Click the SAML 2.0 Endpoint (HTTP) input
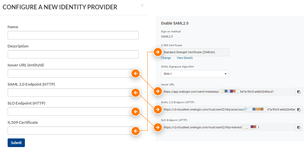 pyautogui.click(x=69, y=93)
